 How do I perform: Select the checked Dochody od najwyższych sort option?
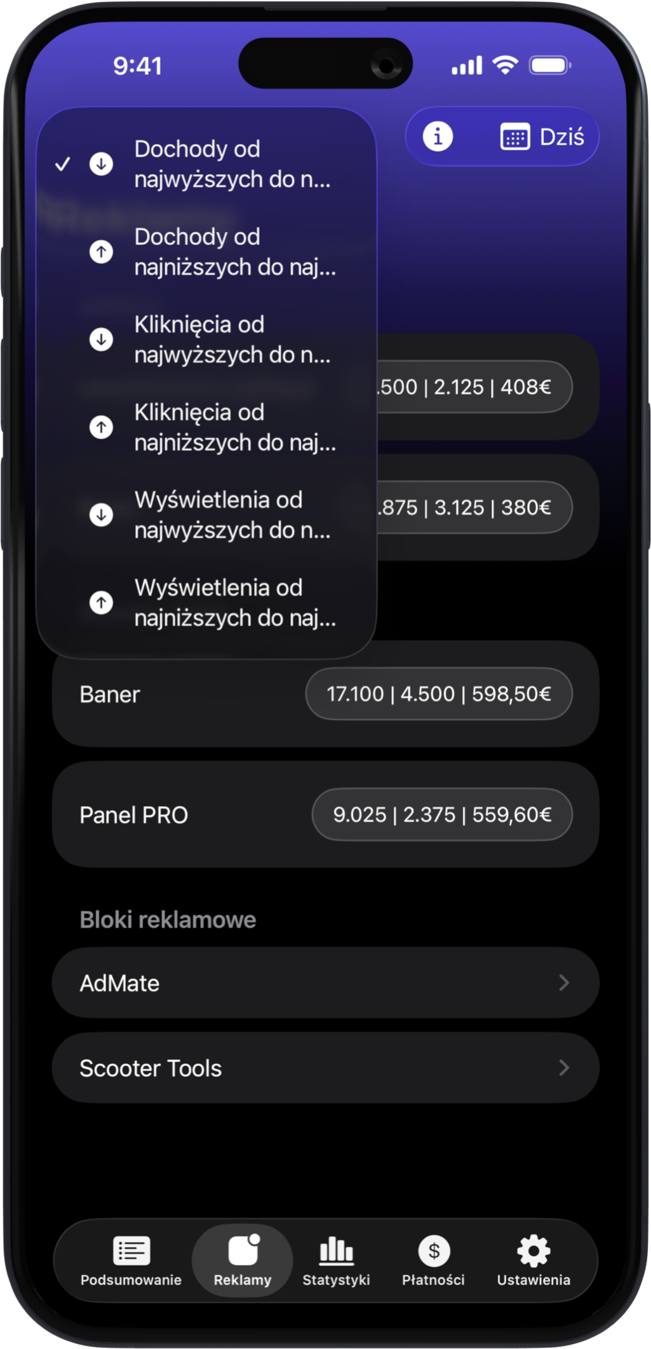point(232,164)
